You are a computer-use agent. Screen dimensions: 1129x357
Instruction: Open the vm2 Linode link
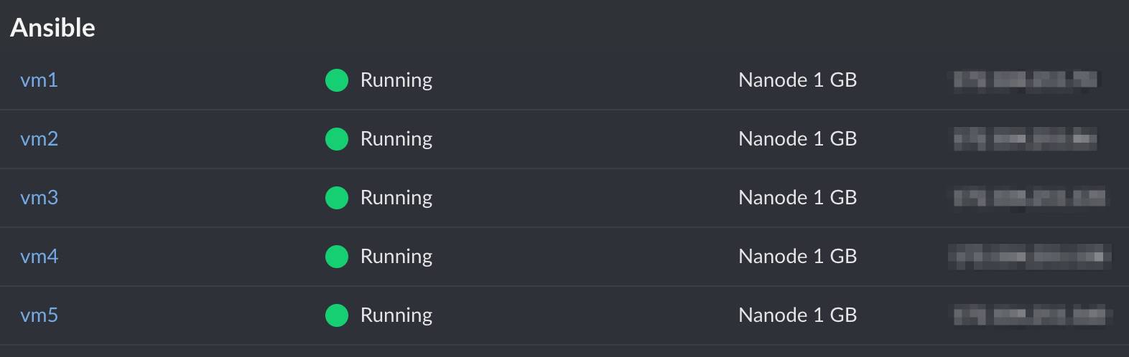39,139
